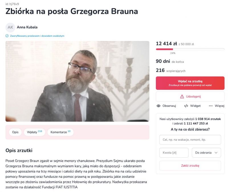
Task: Click the goal input field Cel
Action: 190,140
